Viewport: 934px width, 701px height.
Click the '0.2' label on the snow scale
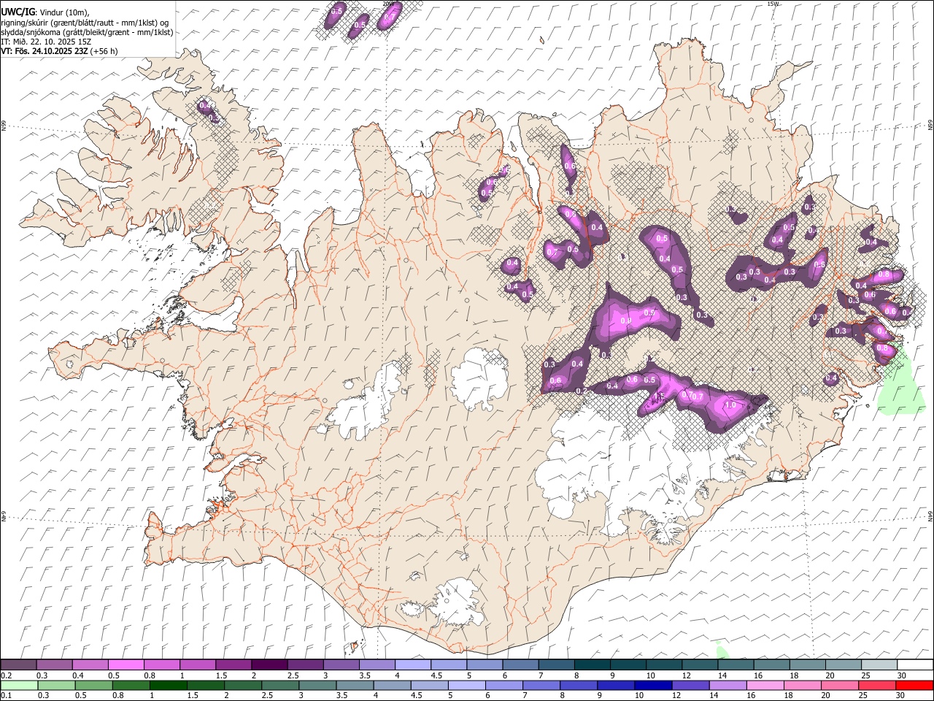pos(6,675)
